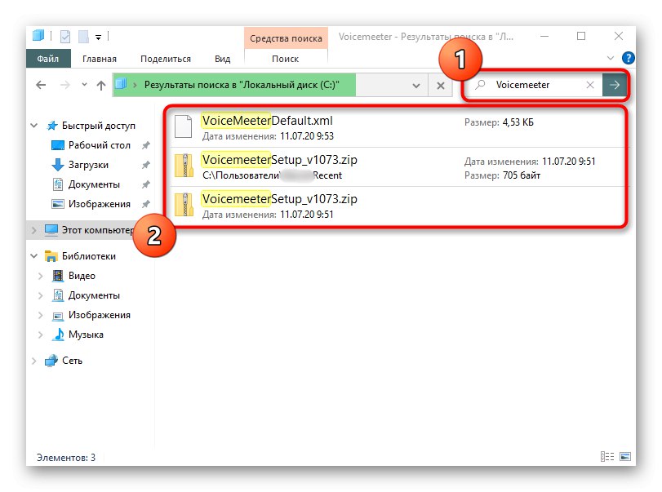The width and height of the screenshot is (662, 492).
Task: Expand the address bar history dropdown
Action: pyautogui.click(x=416, y=86)
